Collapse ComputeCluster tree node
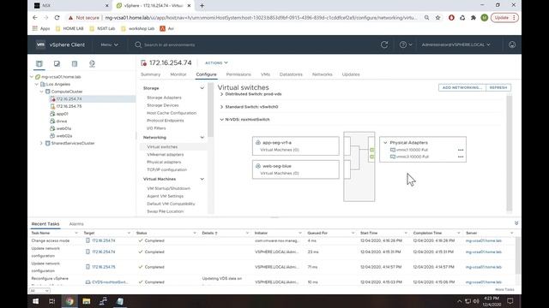 [x=41, y=92]
